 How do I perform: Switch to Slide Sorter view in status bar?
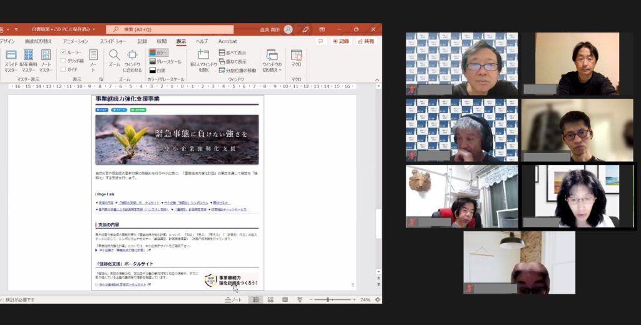point(270,299)
